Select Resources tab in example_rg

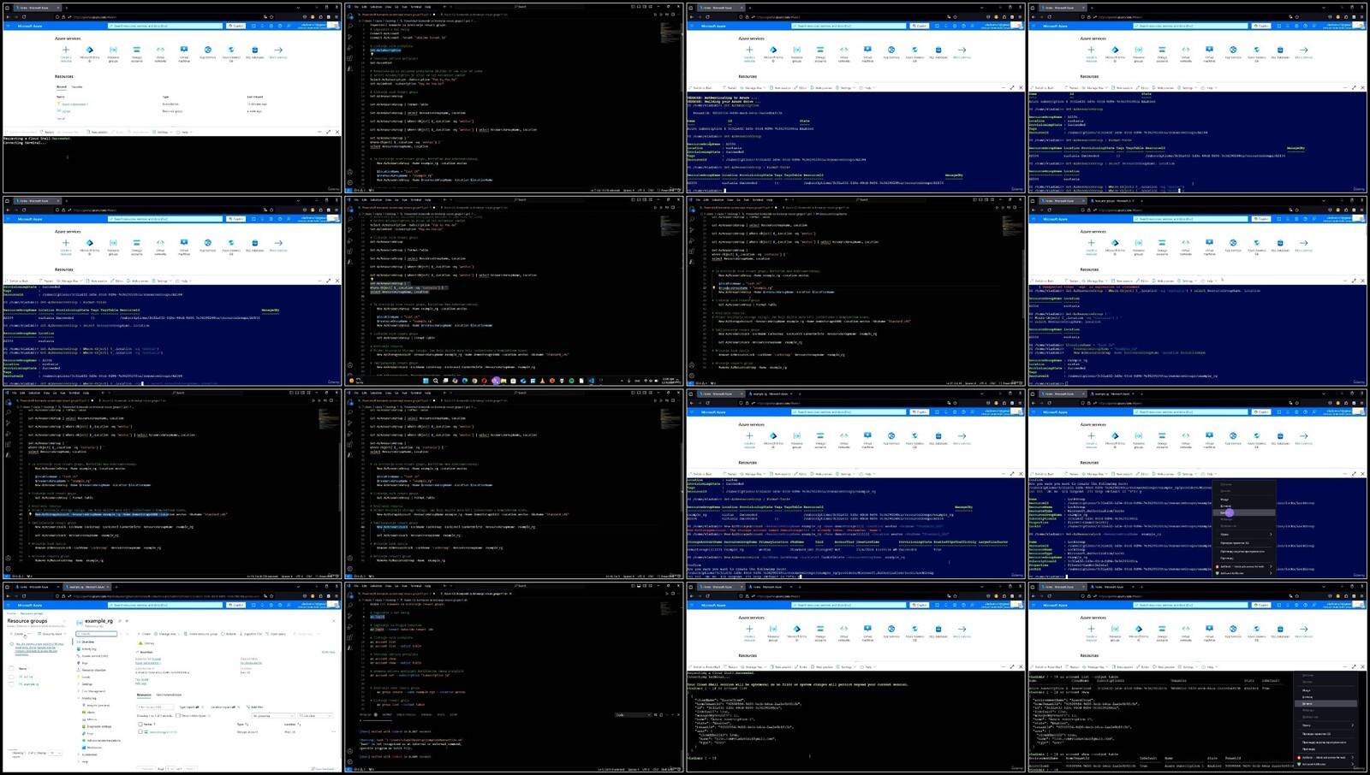(x=144, y=695)
